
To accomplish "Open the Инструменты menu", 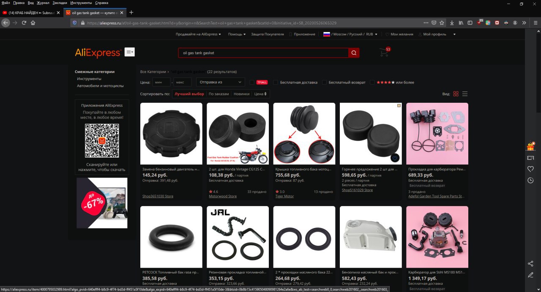I will coord(81,3).
